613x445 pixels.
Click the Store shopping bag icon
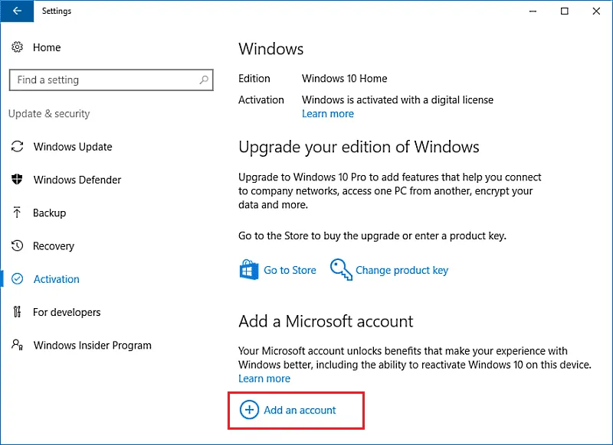[x=249, y=270]
